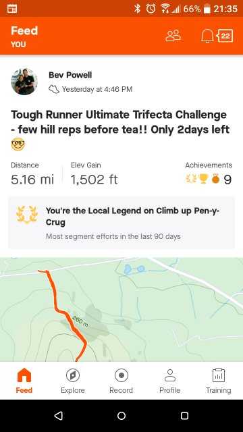The width and height of the screenshot is (243, 432).
Task: Open the activity route map
Action: click(x=122, y=309)
